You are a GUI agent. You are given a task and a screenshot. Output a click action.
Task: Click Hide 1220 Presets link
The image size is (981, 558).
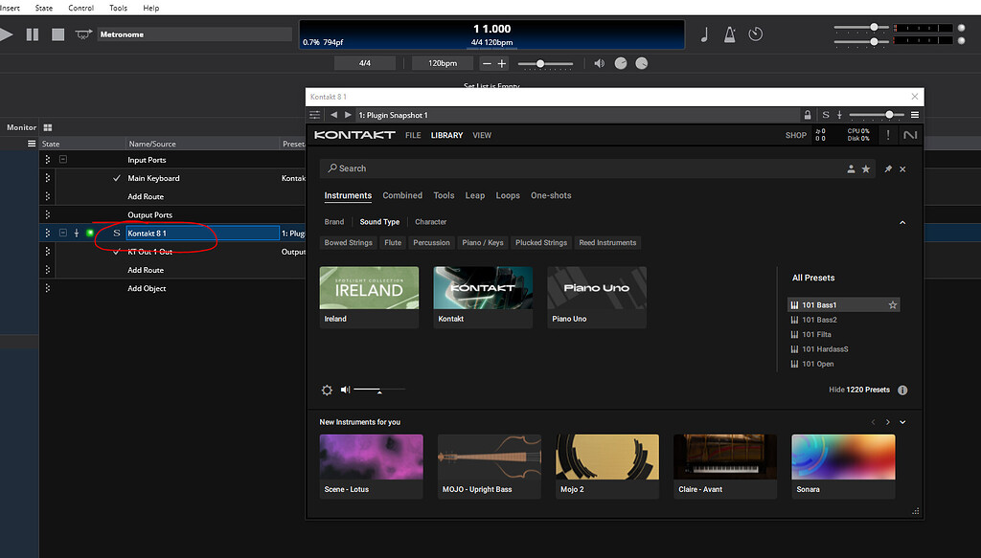tap(859, 390)
